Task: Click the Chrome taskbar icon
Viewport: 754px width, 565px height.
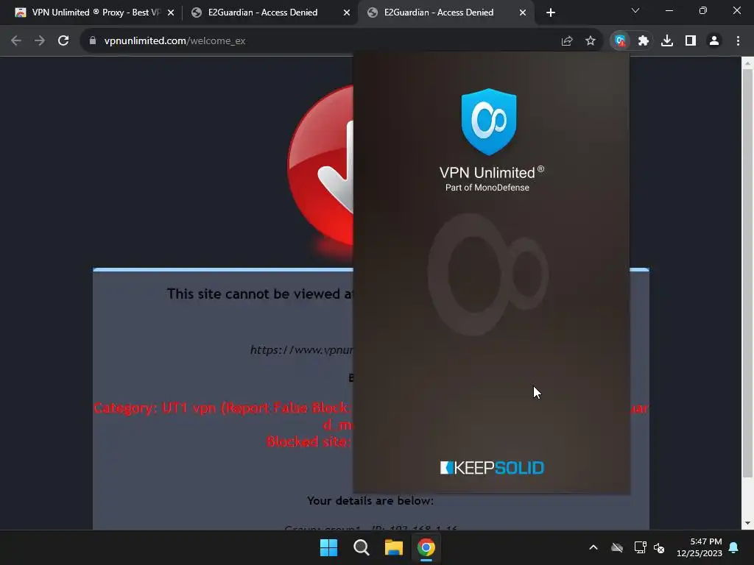Action: (x=426, y=547)
